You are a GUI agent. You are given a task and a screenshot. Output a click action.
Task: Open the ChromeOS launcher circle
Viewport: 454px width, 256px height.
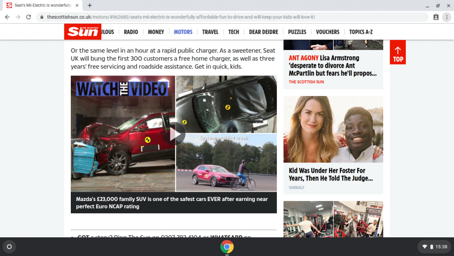tap(9, 247)
